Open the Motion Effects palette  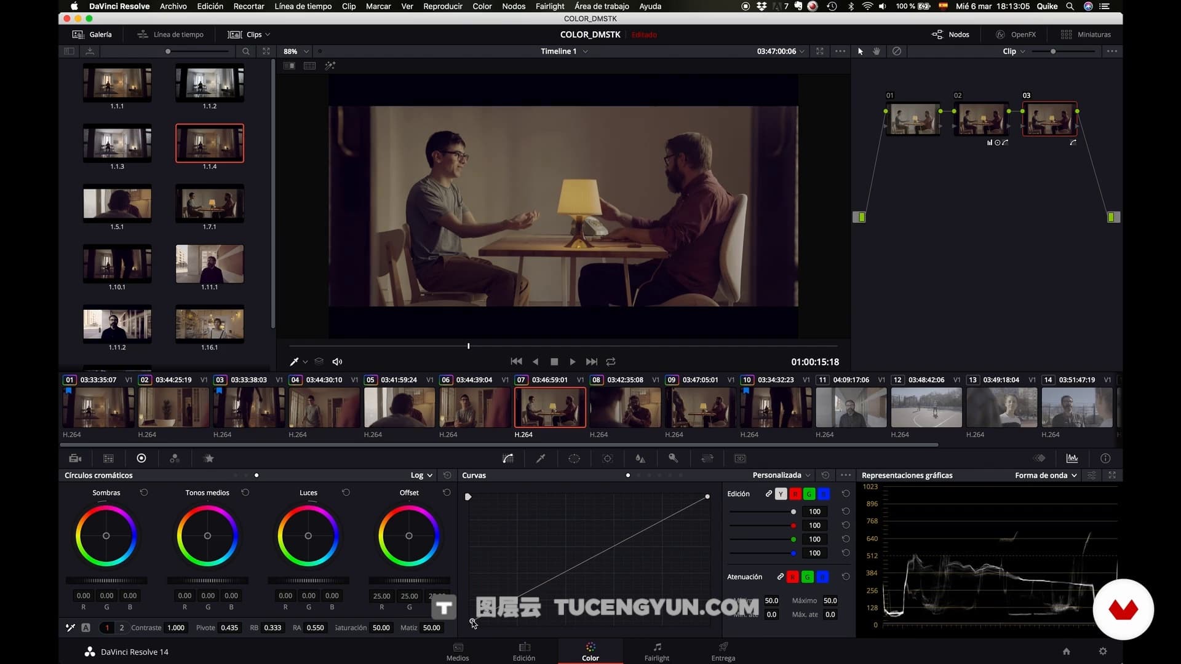pyautogui.click(x=209, y=458)
